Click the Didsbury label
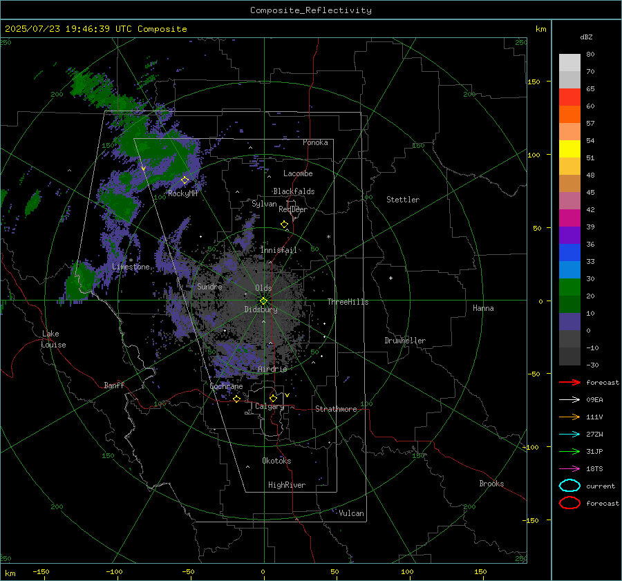This screenshot has width=622, height=581. click(261, 309)
